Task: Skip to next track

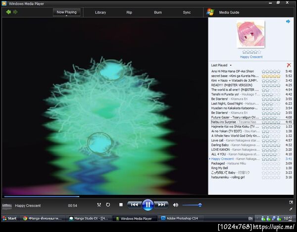Action: tap(161, 205)
